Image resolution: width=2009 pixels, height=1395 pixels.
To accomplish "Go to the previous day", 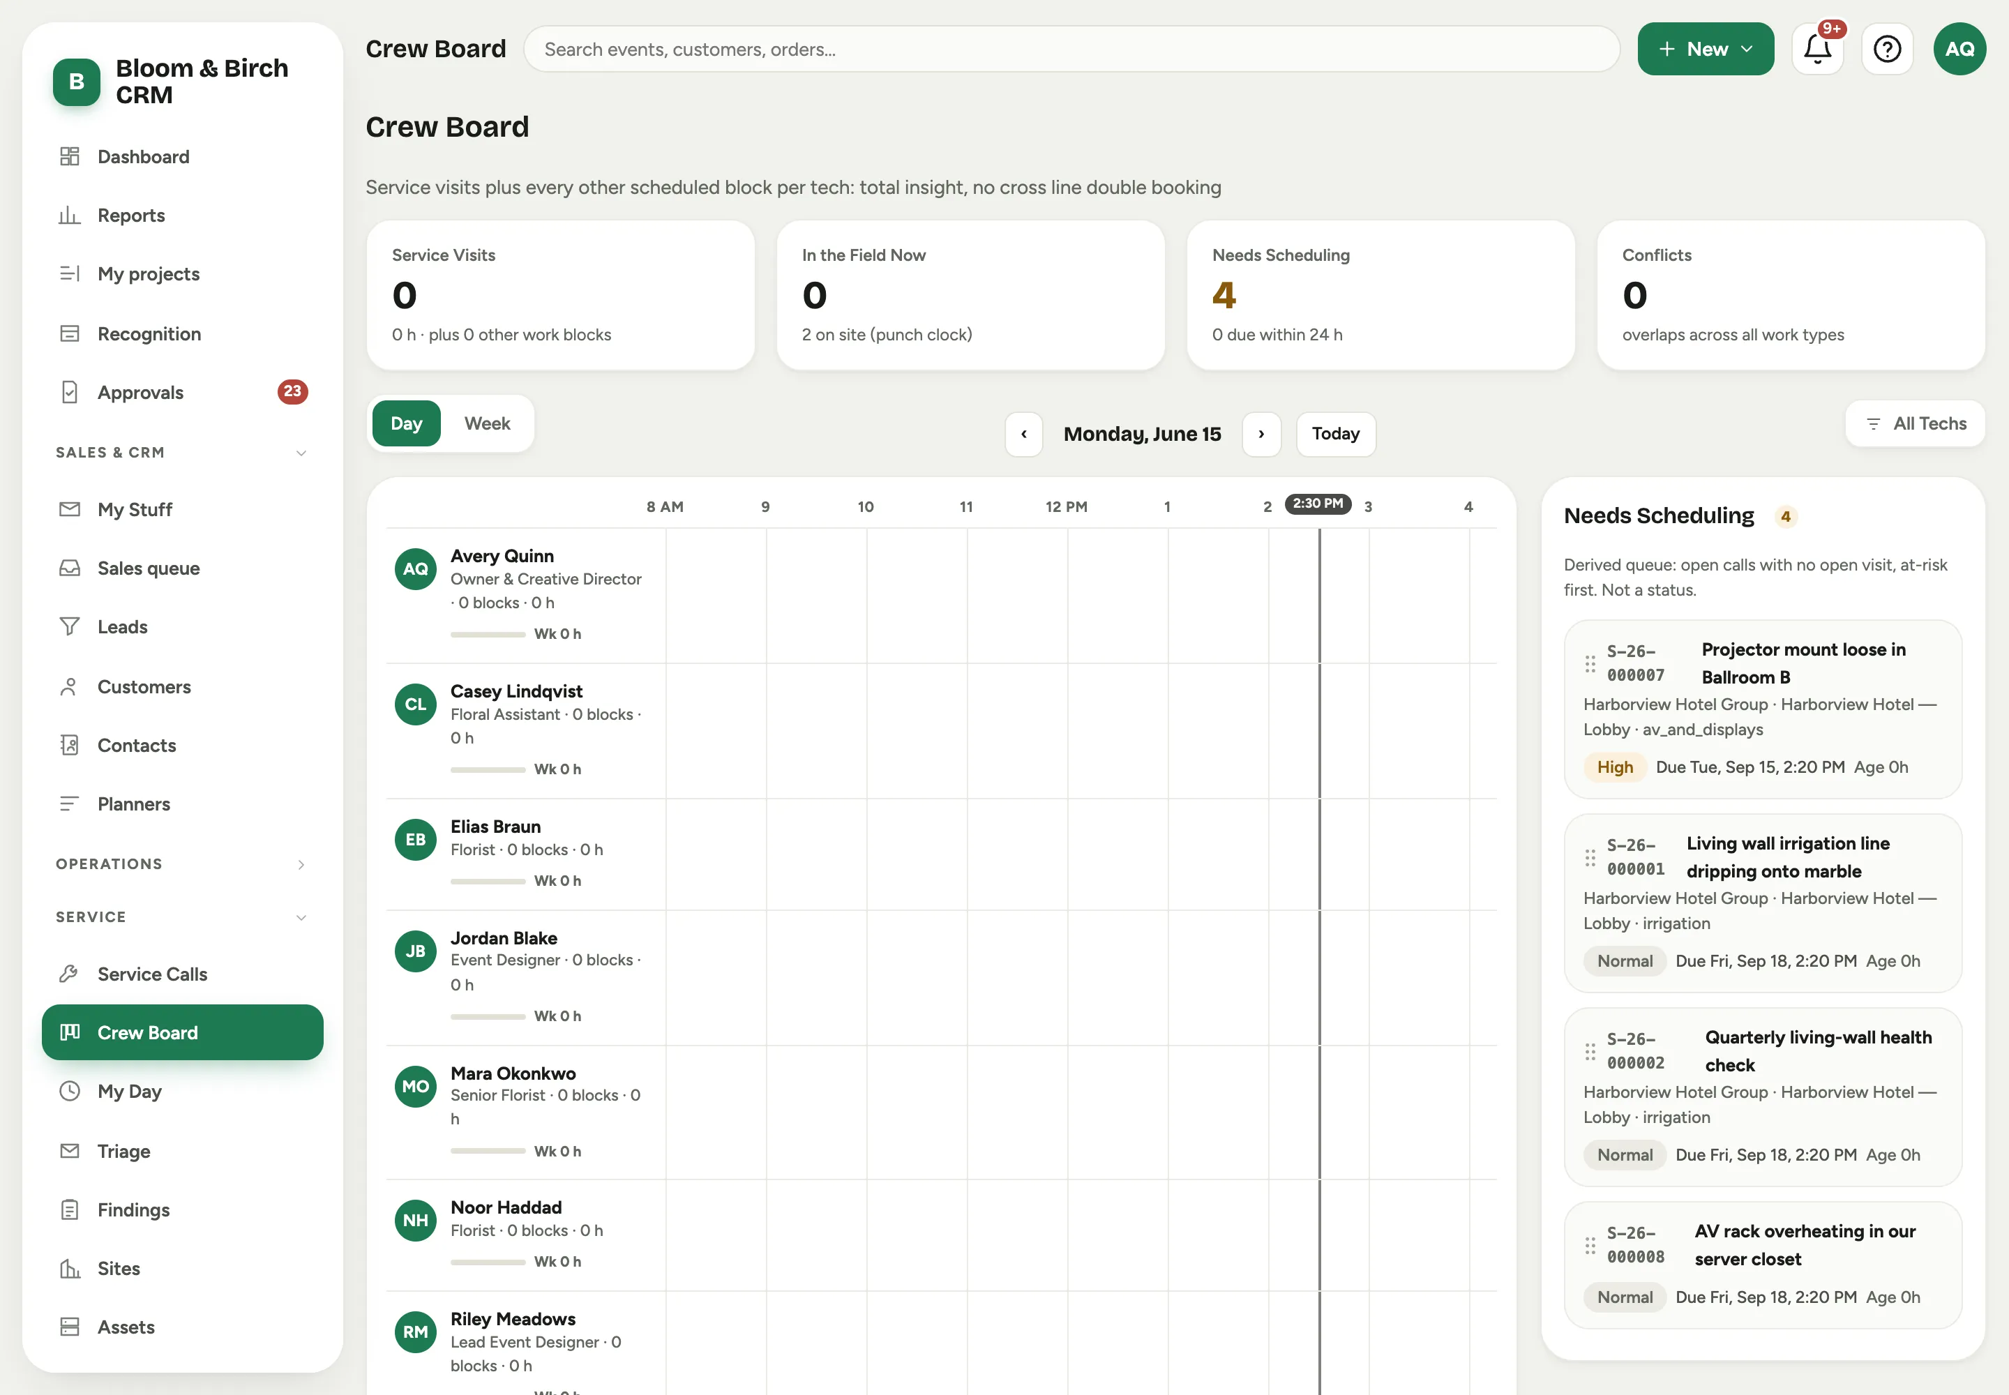I will 1024,435.
